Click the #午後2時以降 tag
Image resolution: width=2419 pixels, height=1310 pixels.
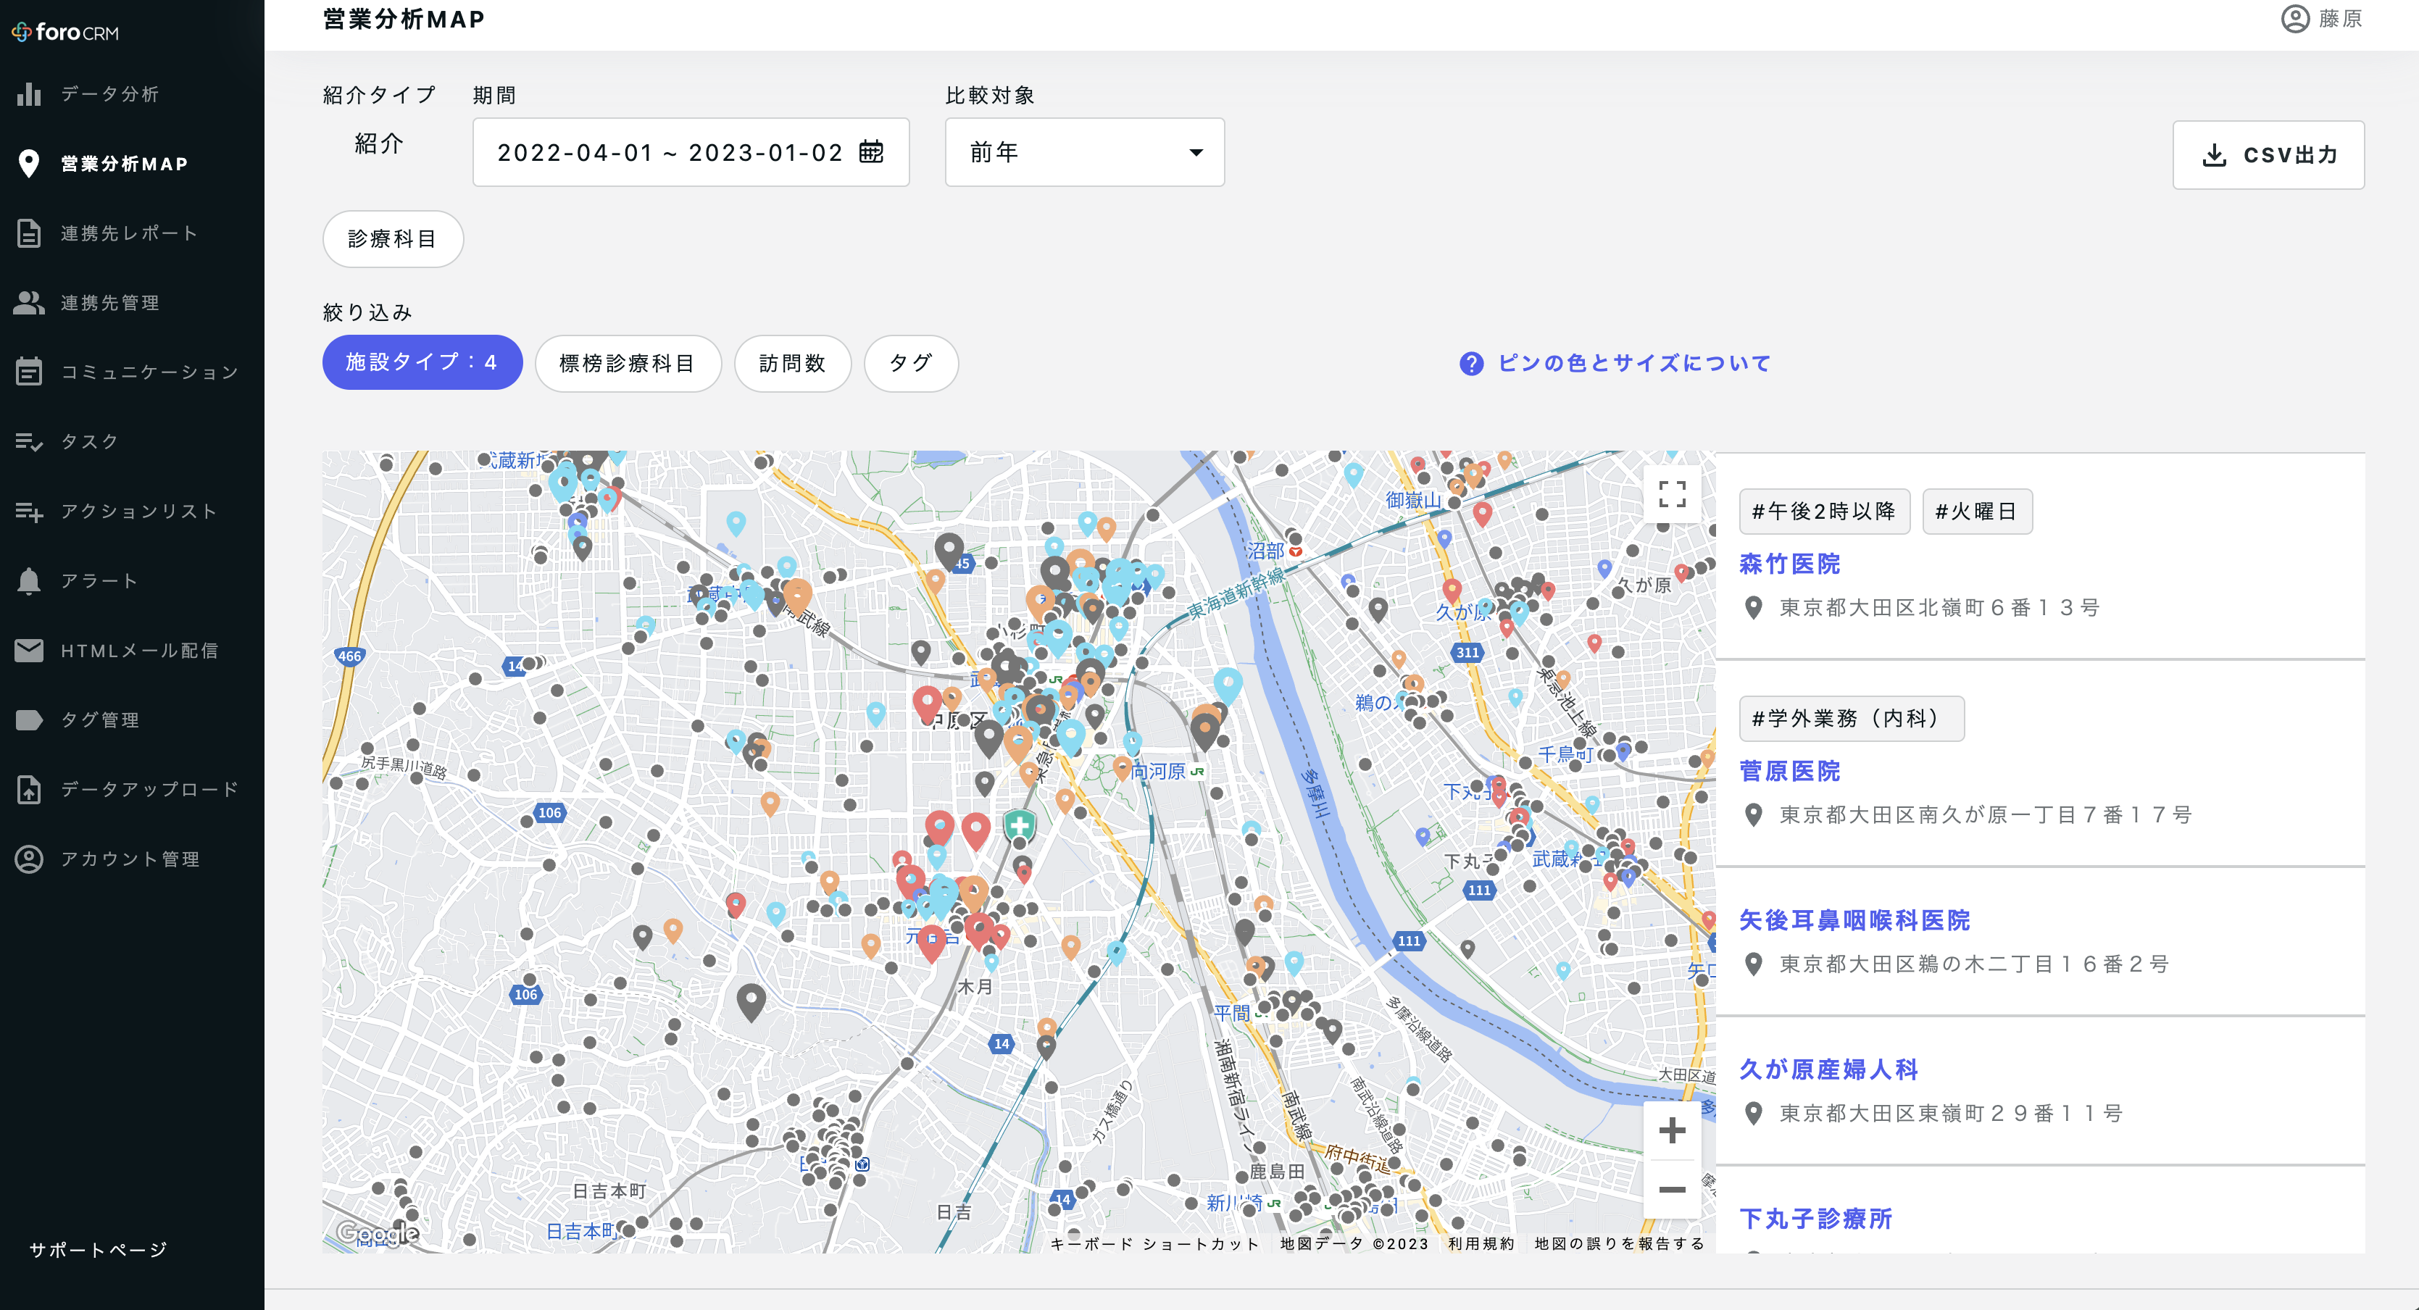1823,512
